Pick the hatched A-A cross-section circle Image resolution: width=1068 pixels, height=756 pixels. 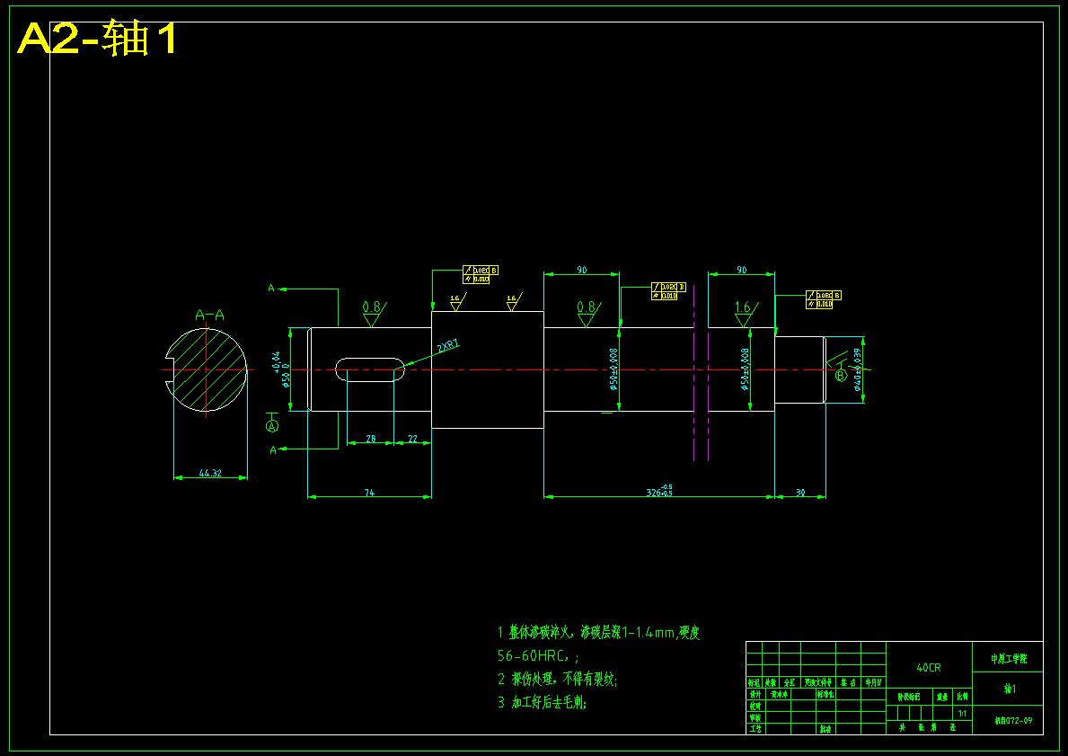pos(206,369)
